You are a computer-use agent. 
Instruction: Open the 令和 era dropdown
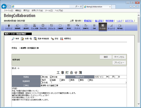click(x=98, y=77)
